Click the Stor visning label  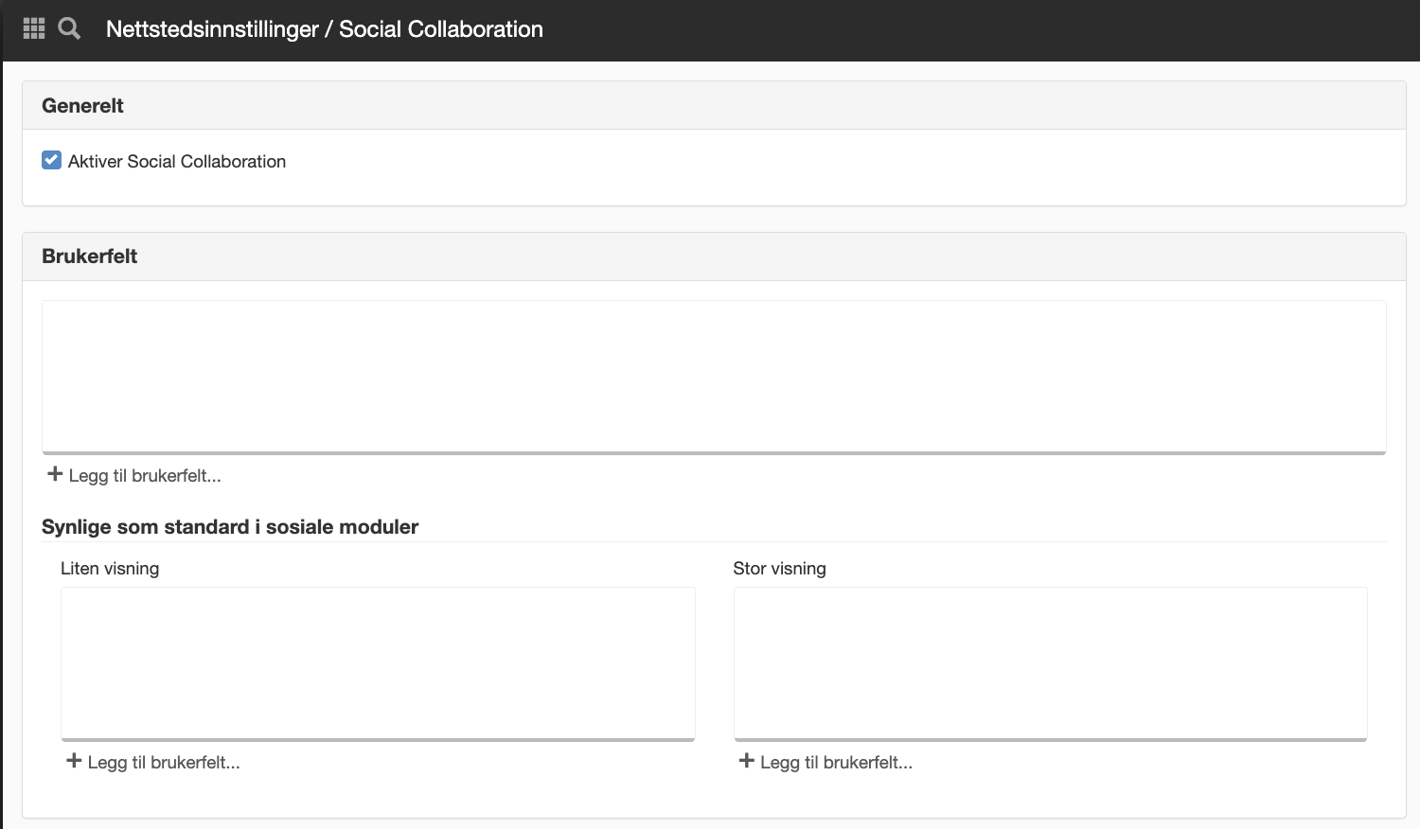[780, 569]
